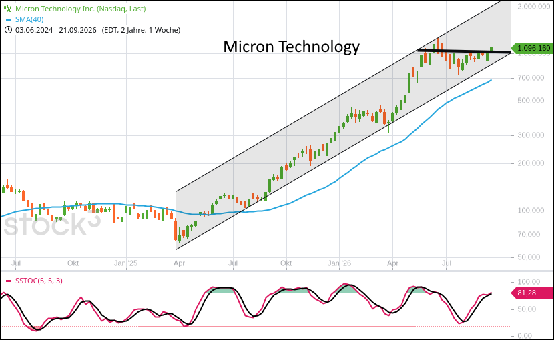
Task: Click the thick black horizontal resistance line
Action: (x=464, y=51)
